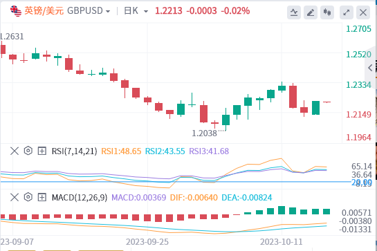Viewport: 377px width, 251px height.
Task: Remove the MACD indicator with X
Action: (15, 197)
